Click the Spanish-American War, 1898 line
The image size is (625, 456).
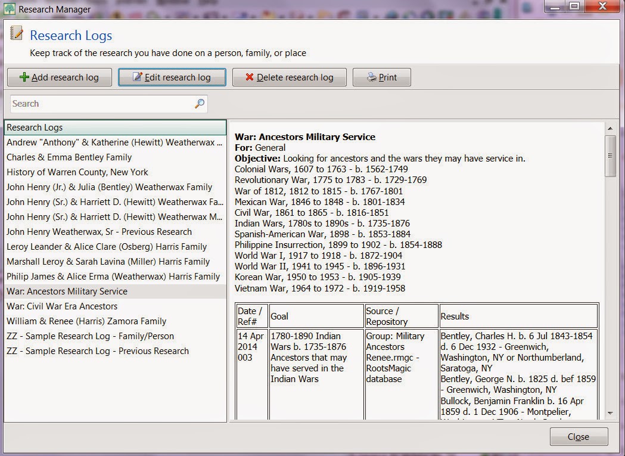pos(322,234)
